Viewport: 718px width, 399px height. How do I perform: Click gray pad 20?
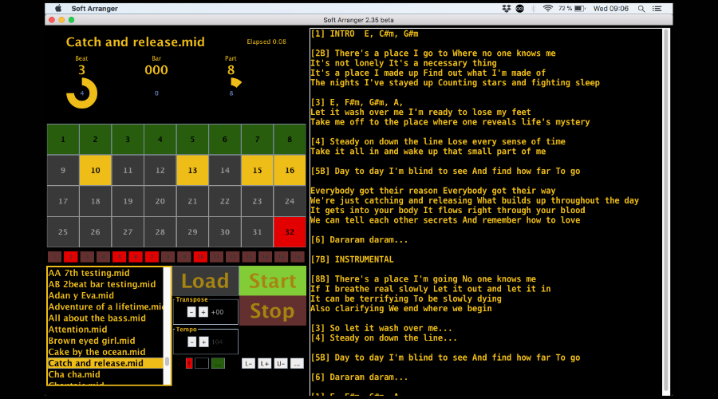(160, 201)
